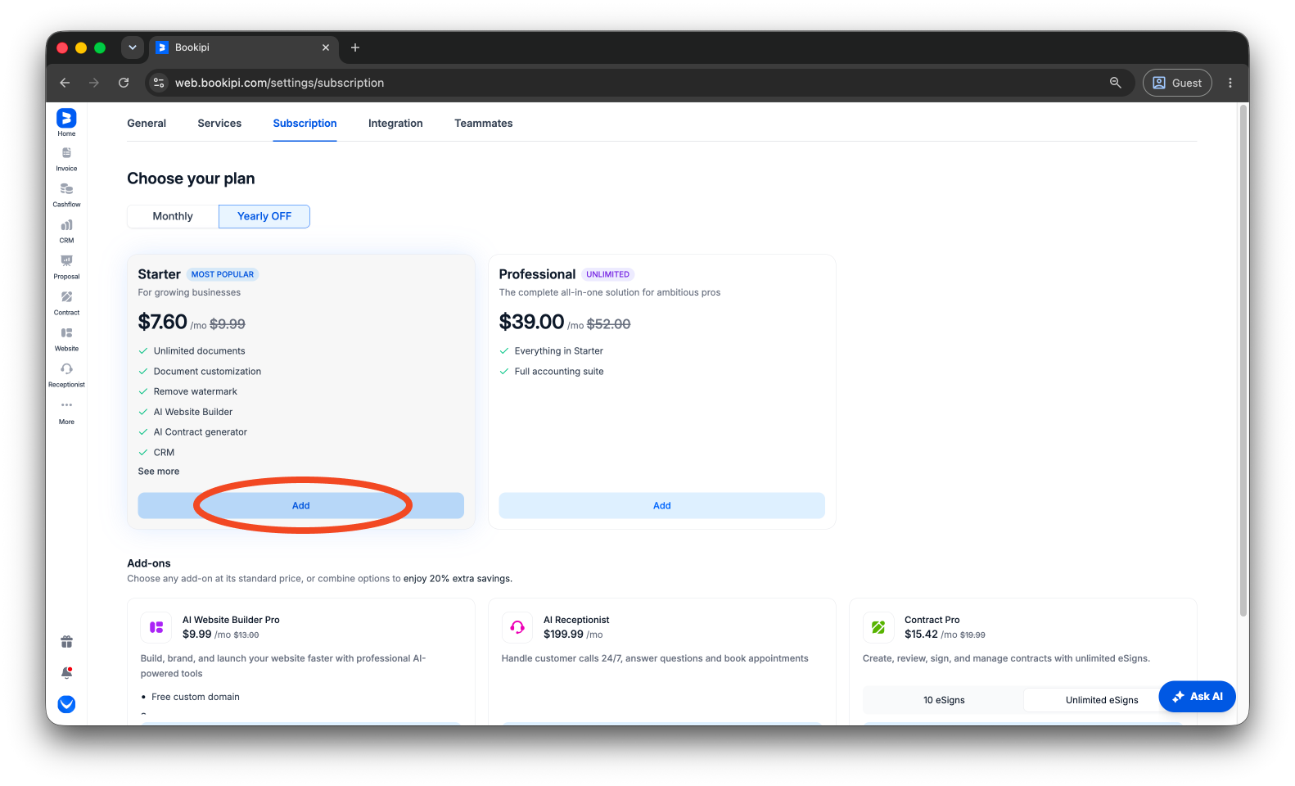Click the $199.99 AI Receptionist price

point(563,635)
